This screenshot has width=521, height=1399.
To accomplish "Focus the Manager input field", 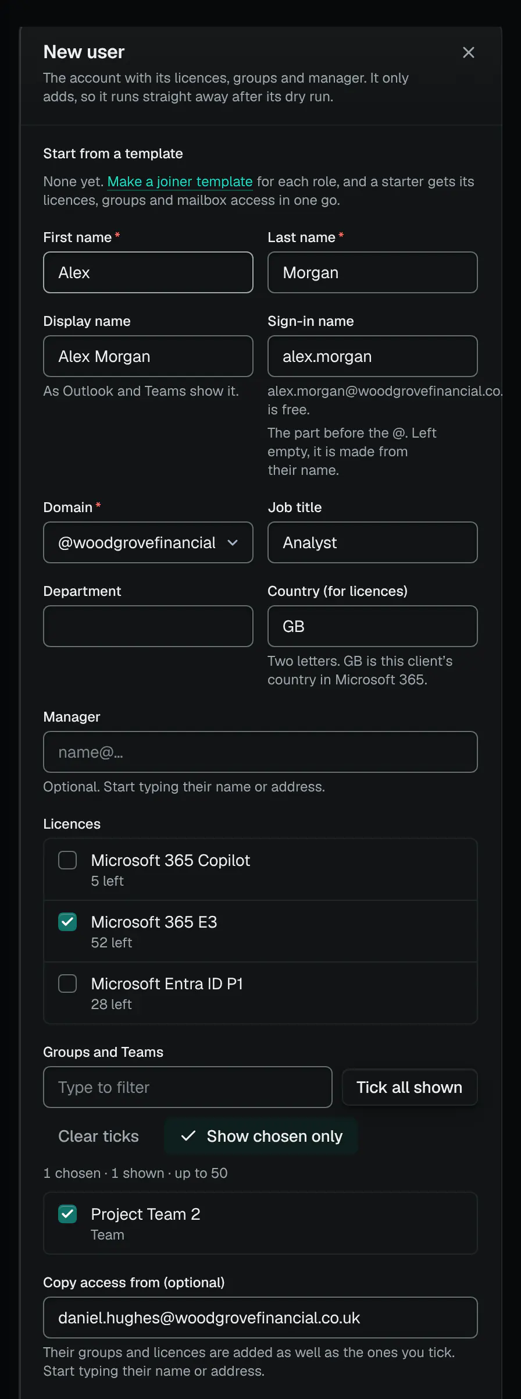I will [260, 752].
